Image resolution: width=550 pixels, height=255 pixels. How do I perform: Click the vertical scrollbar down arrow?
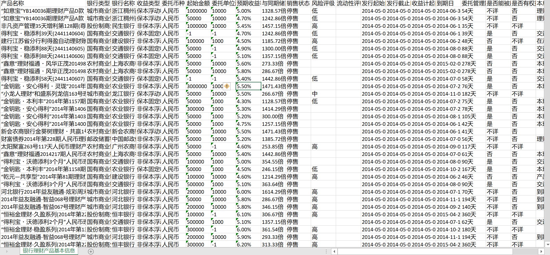click(548, 244)
